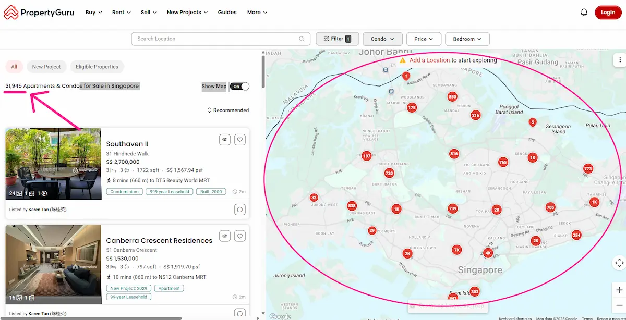626x320 pixels.
Task: View the Southaven II photo thumbnail
Action: pos(53,164)
